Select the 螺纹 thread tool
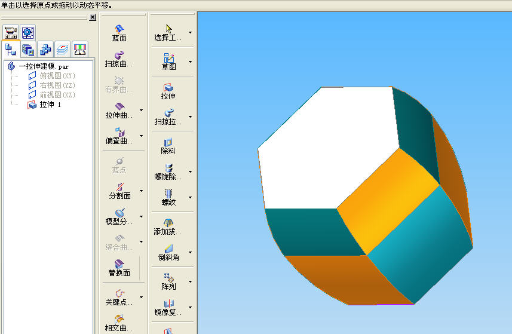 pos(168,198)
